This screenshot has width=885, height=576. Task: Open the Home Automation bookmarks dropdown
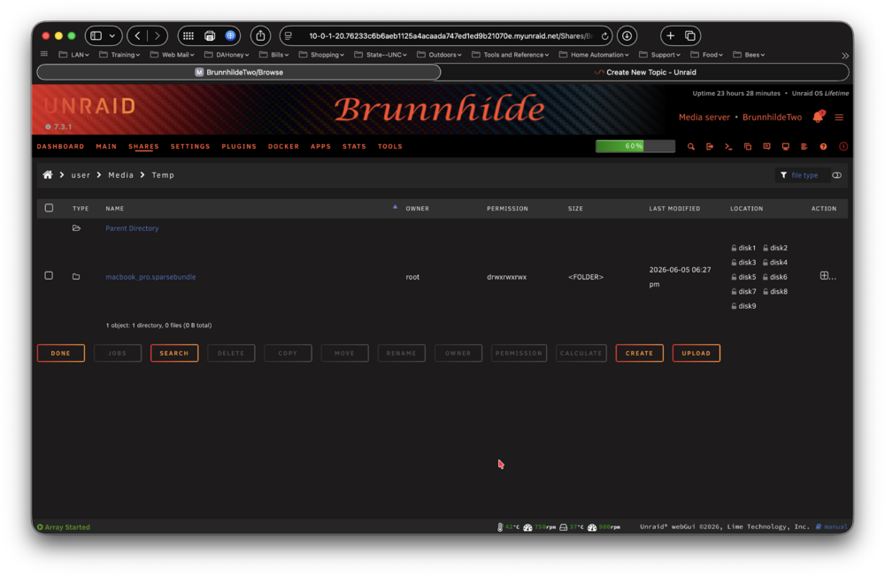pyautogui.click(x=594, y=55)
